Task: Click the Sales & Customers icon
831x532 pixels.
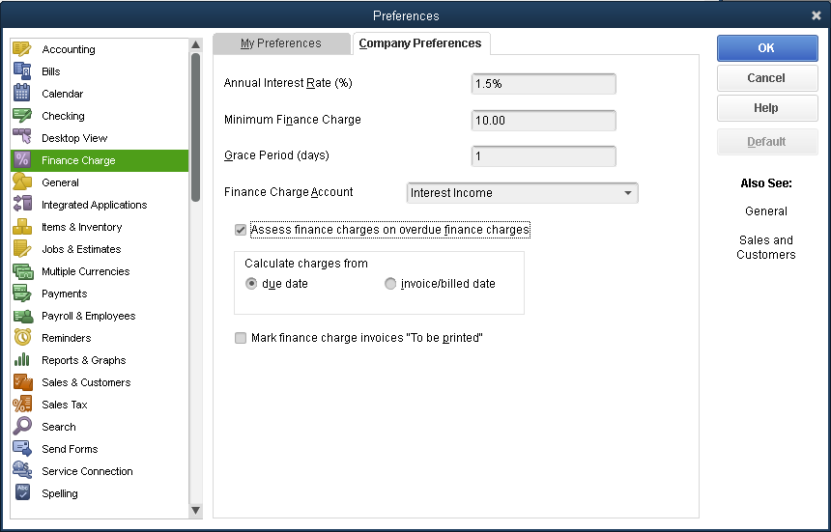Action: click(22, 382)
